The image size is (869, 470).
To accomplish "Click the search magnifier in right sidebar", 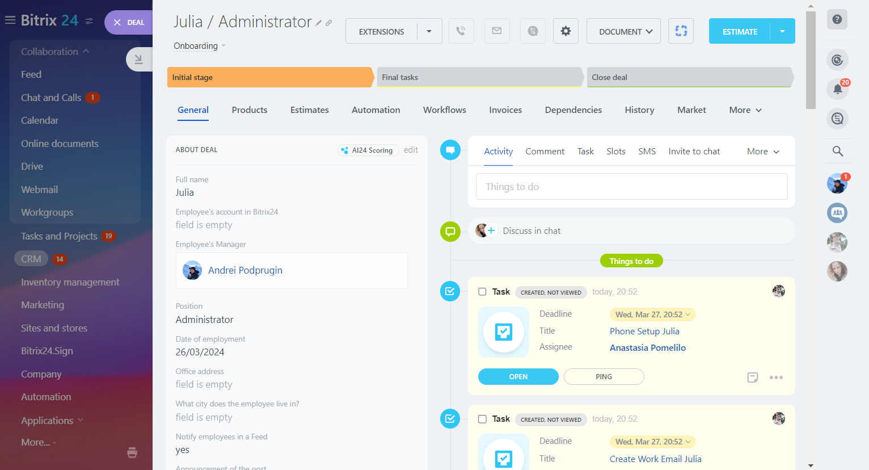I will coord(837,151).
